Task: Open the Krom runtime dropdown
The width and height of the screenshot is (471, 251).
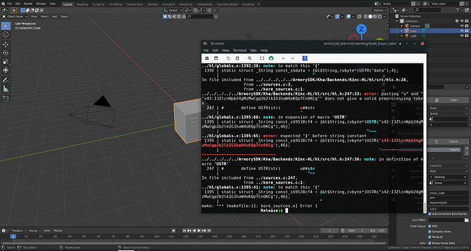Action: coord(448,108)
